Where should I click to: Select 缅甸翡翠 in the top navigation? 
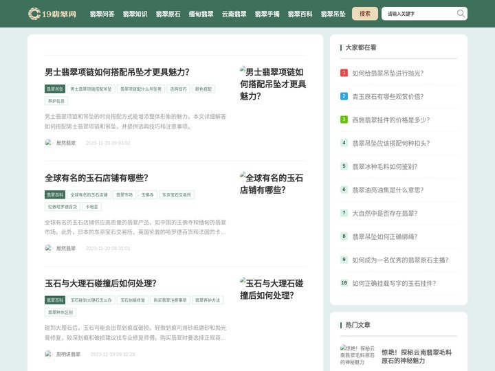[x=201, y=14]
